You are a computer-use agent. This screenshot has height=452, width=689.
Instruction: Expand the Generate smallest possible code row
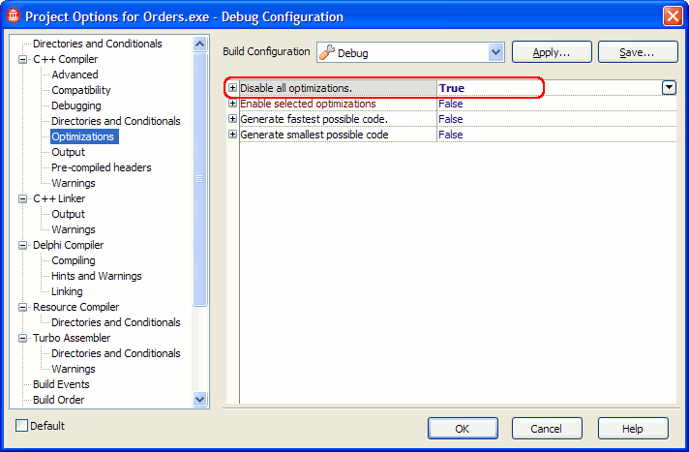pyautogui.click(x=232, y=135)
